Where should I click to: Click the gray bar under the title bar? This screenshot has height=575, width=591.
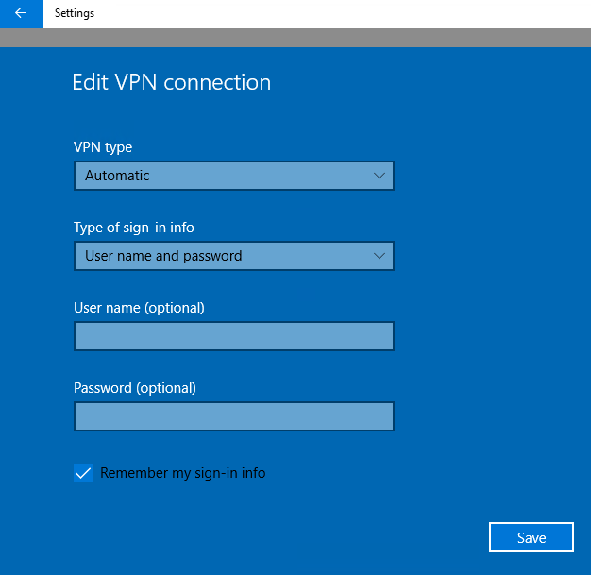[295, 38]
